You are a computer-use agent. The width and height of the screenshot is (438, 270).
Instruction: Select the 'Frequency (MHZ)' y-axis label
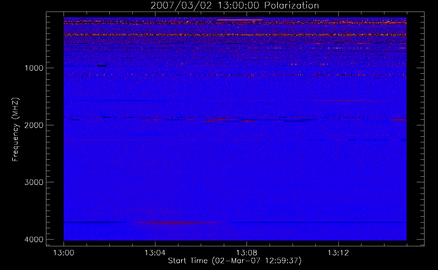coord(15,130)
